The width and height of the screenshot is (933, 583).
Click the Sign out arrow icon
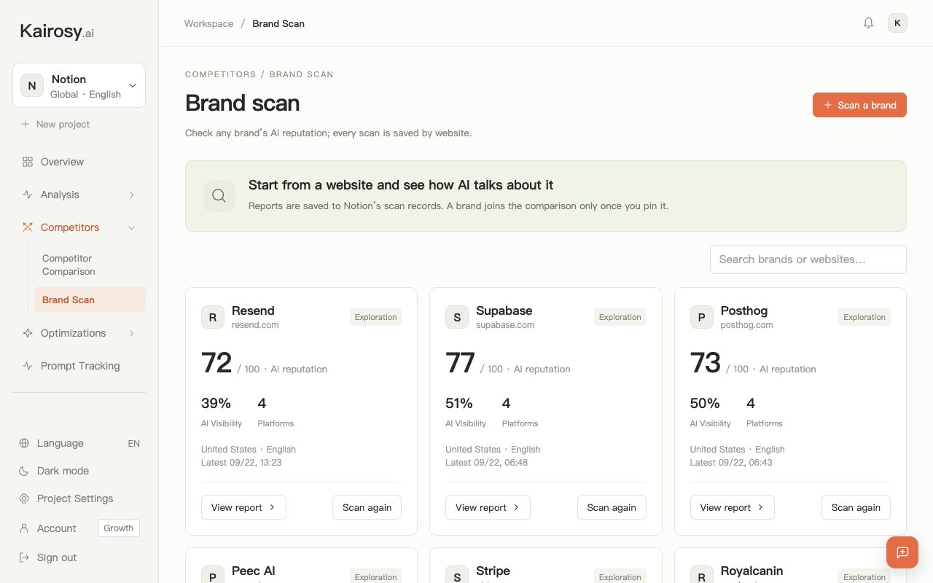[x=24, y=557]
